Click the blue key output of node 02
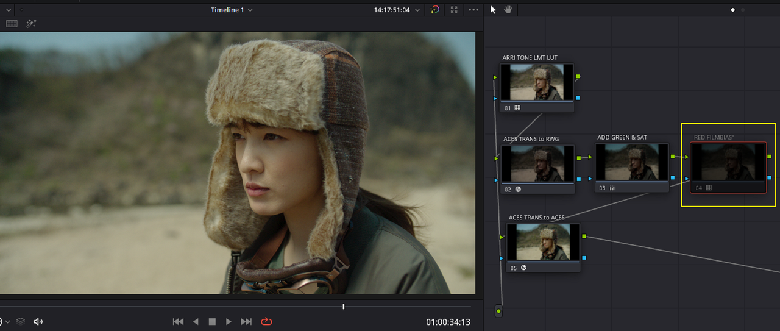Image resolution: width=780 pixels, height=331 pixels. [x=578, y=179]
